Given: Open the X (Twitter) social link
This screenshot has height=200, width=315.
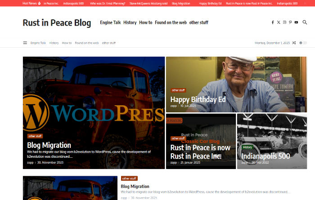Looking at the screenshot, I should click(x=279, y=22).
